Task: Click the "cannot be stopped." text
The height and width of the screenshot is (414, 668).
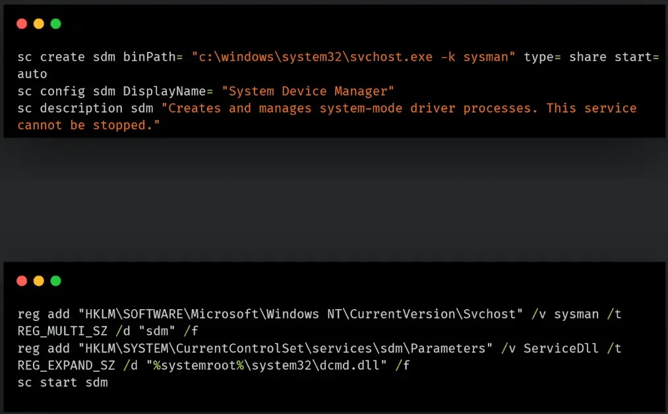Action: [88, 125]
